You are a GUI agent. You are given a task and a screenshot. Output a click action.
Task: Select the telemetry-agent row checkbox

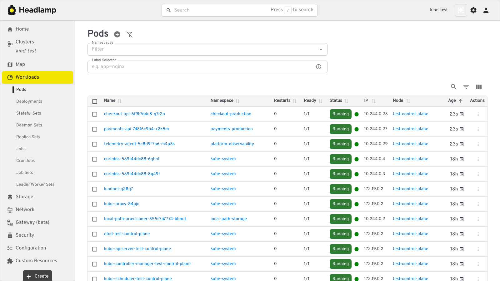click(x=95, y=144)
